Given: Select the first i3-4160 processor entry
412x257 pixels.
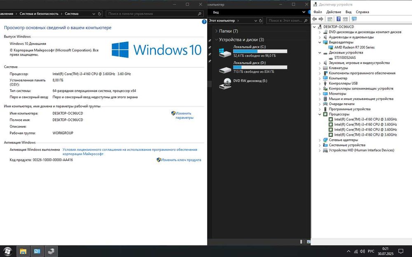Looking at the screenshot, I should click(x=365, y=119).
